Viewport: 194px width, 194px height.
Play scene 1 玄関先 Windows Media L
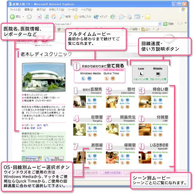[89, 100]
